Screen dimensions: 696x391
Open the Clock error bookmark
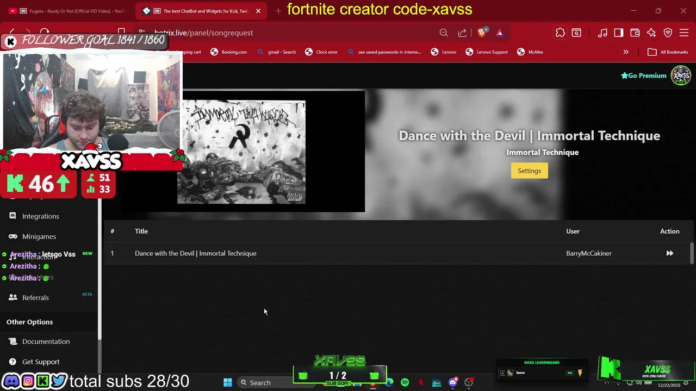[x=321, y=52]
